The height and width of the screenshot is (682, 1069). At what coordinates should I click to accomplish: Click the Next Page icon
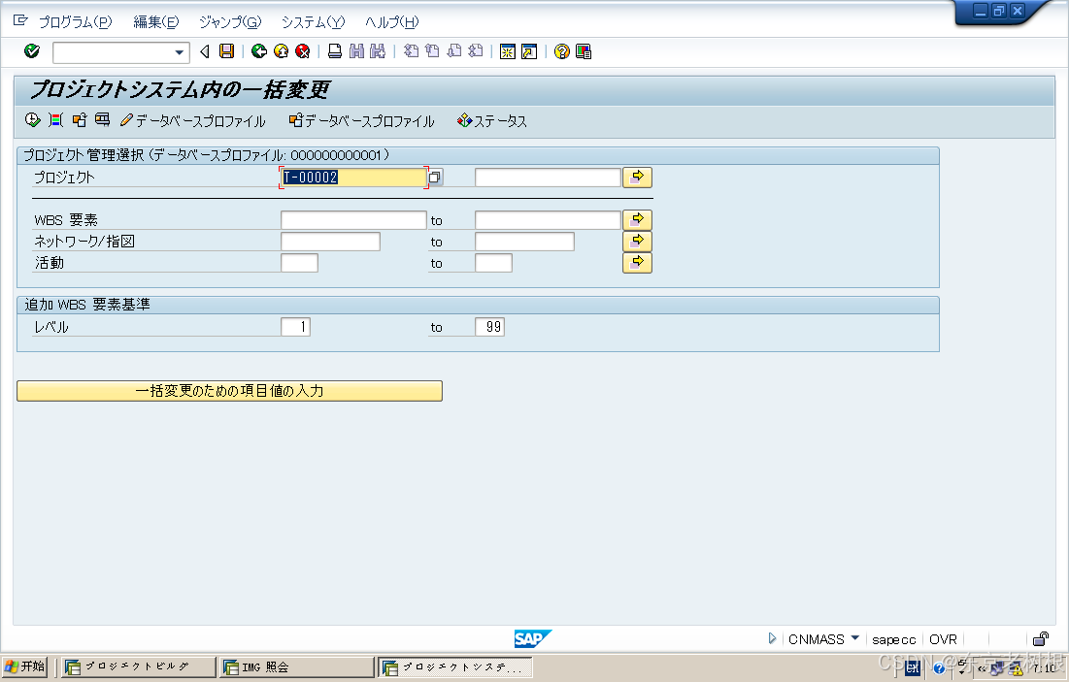454,51
